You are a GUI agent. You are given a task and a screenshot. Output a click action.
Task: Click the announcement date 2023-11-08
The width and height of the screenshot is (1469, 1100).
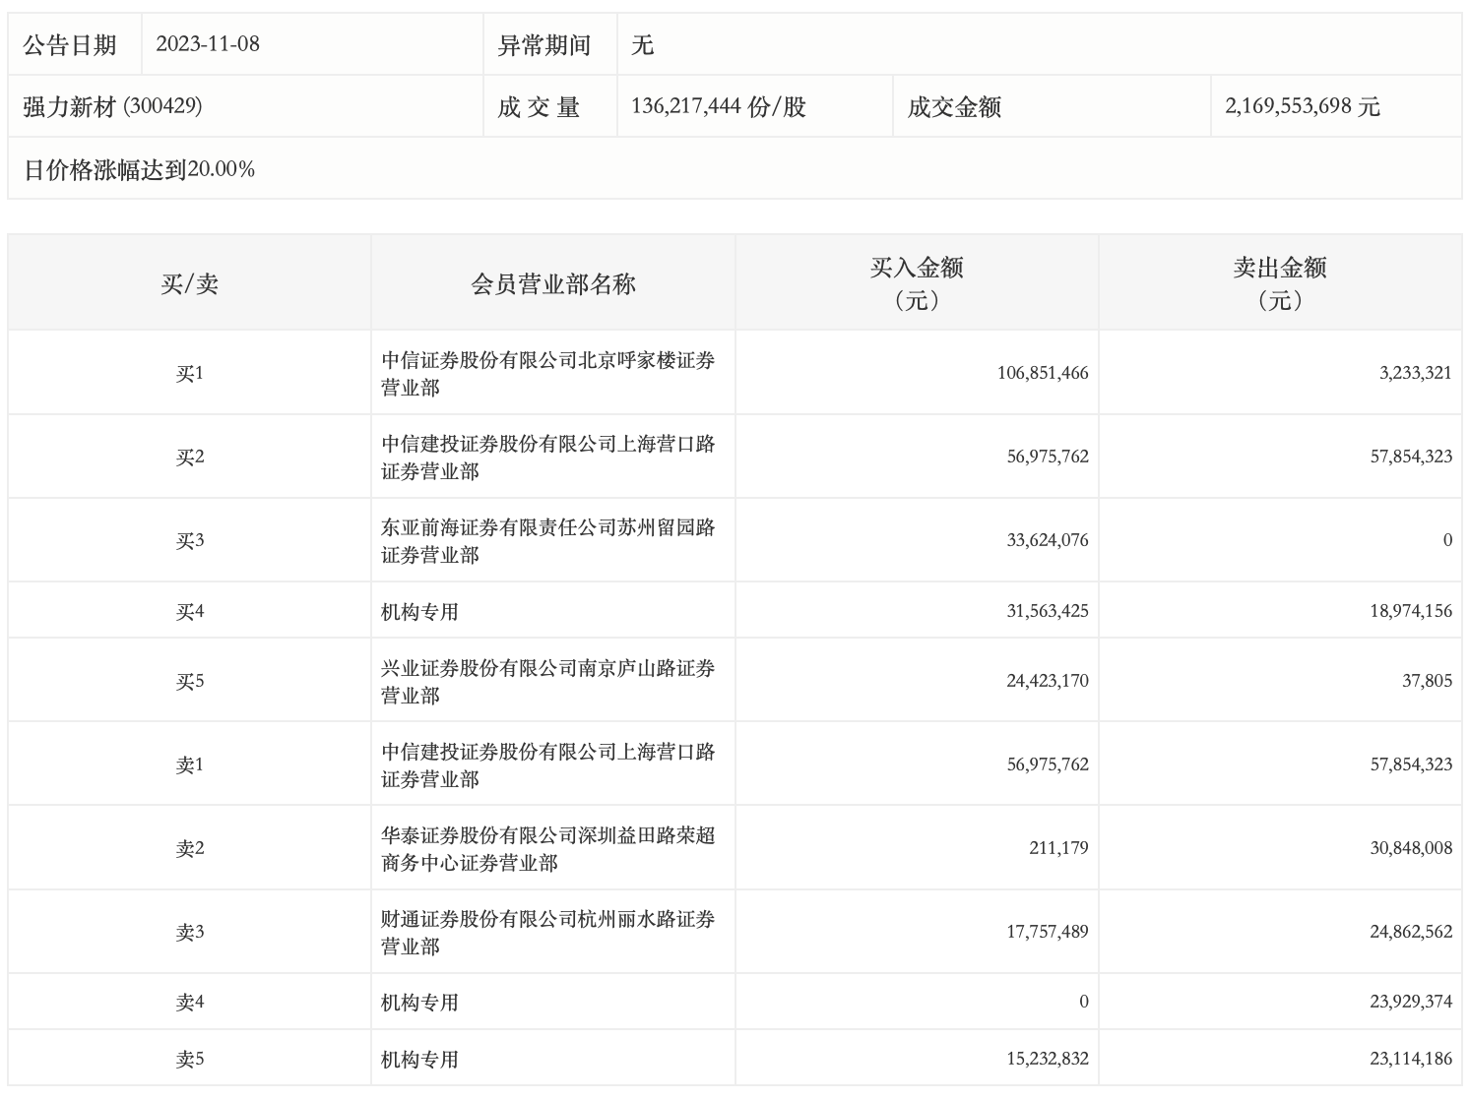[x=208, y=44]
